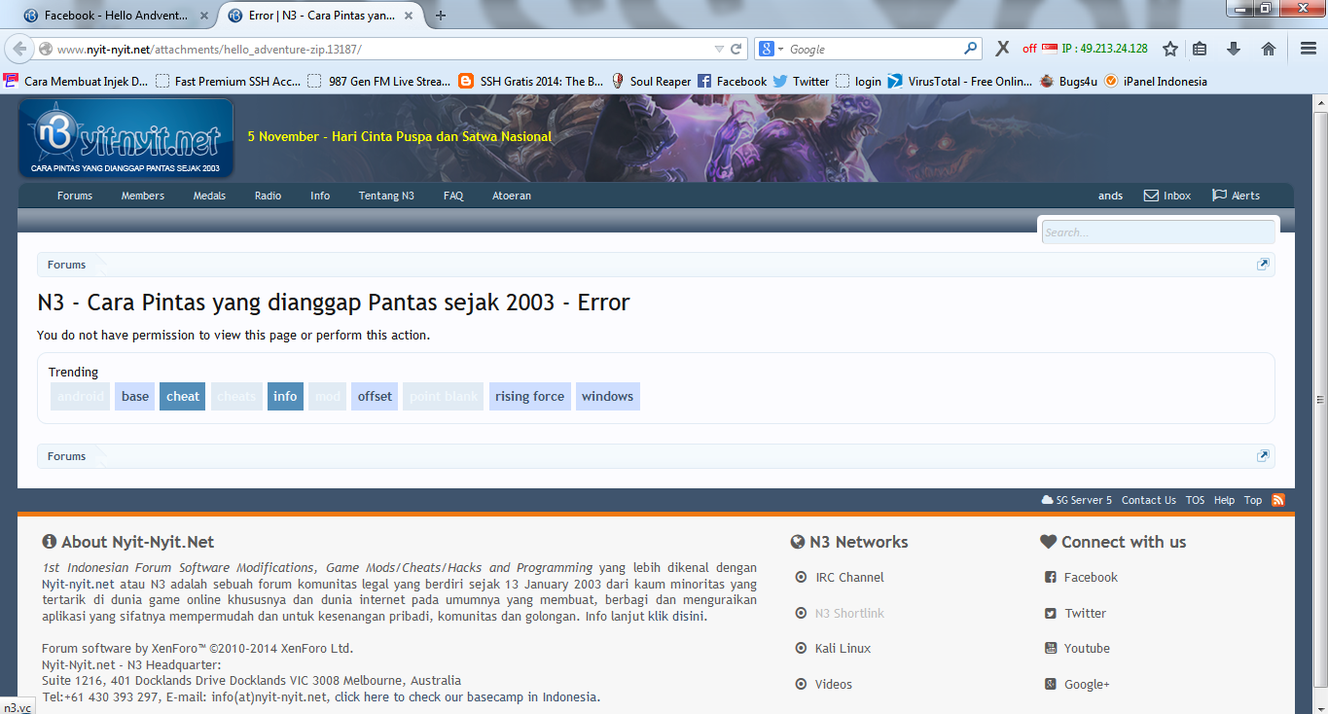The width and height of the screenshot is (1328, 714).
Task: Open Google+ under Connect with us
Action: 1087,684
